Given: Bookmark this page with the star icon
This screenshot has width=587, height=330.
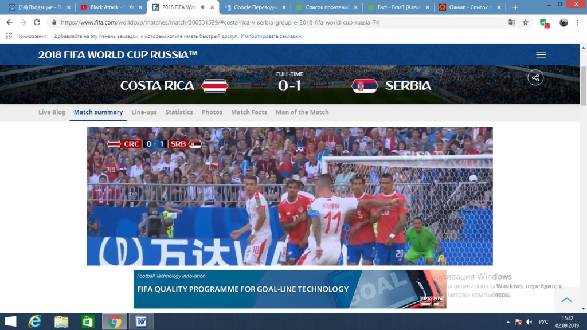Looking at the screenshot, I should [x=526, y=22].
